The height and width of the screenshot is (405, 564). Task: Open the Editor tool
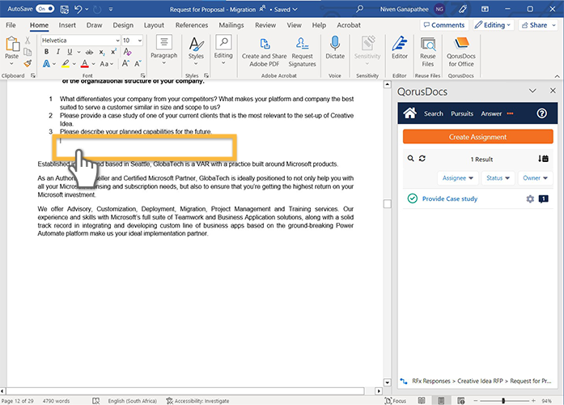(x=400, y=47)
